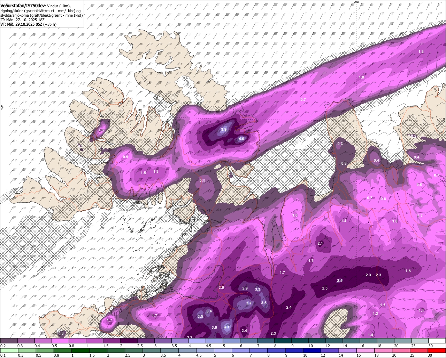Click the 3.3 value label on the map
This screenshot has height=358, width=446.
tap(257, 289)
